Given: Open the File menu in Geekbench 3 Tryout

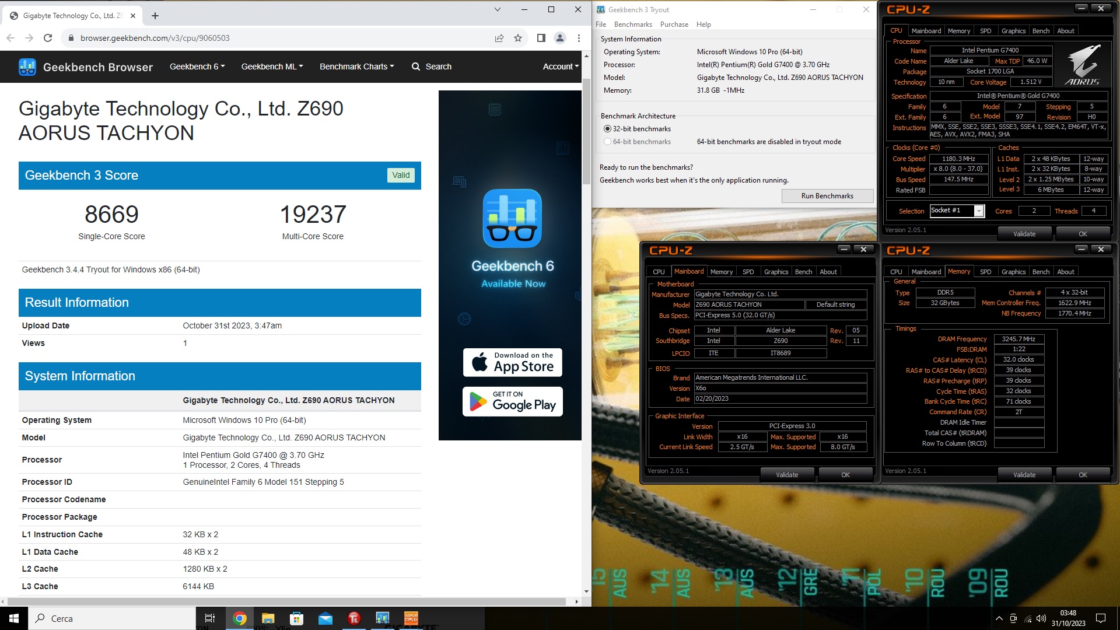Looking at the screenshot, I should [x=601, y=24].
